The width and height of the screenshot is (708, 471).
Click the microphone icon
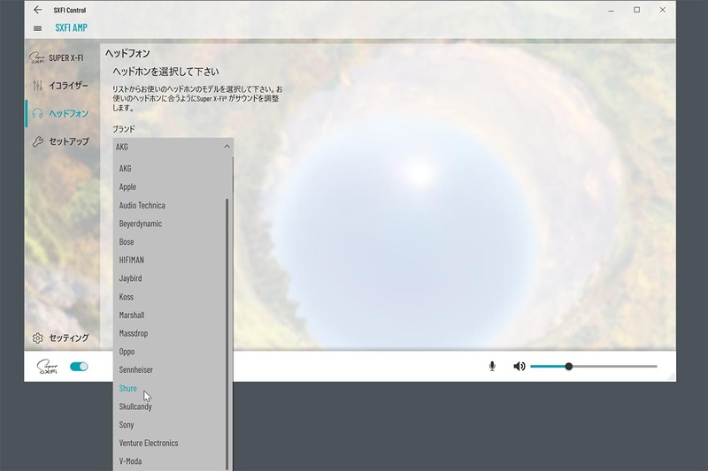492,367
